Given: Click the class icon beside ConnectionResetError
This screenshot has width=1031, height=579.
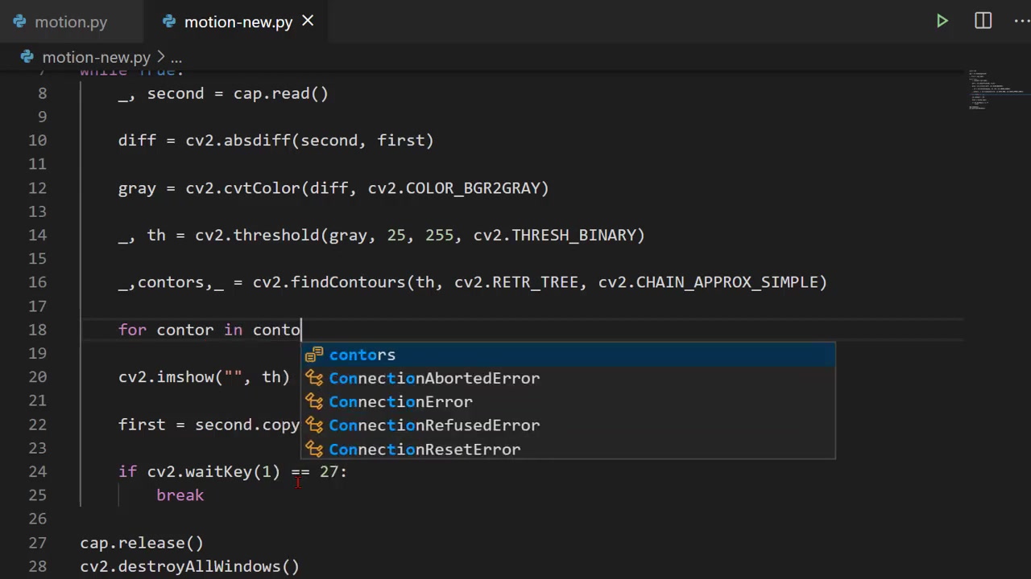Looking at the screenshot, I should 314,450.
